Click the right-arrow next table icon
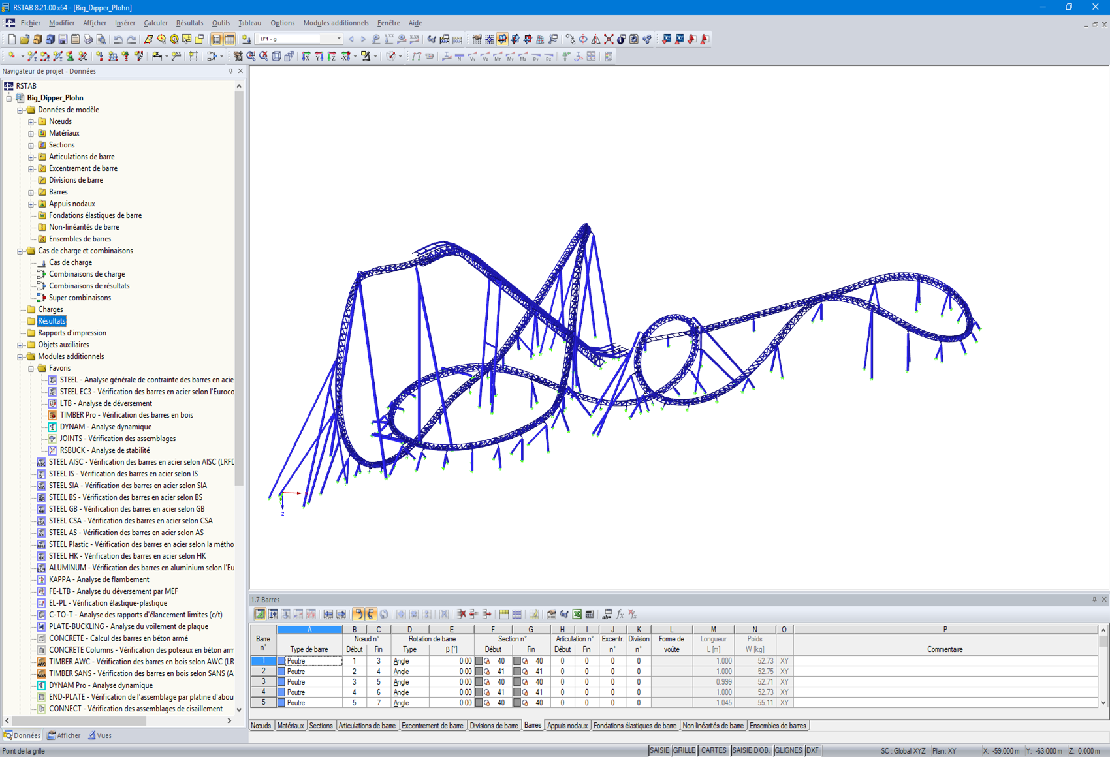Screen dimensions: 1110x757 (341, 614)
